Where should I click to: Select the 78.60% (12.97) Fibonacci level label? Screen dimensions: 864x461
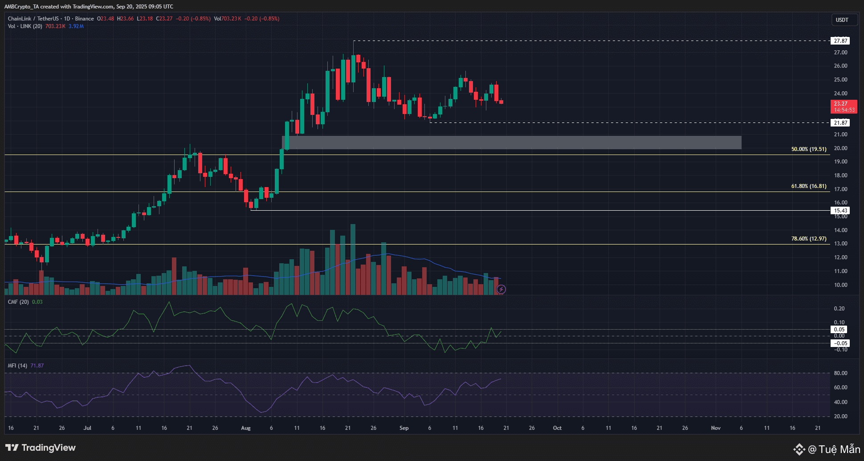pyautogui.click(x=809, y=239)
